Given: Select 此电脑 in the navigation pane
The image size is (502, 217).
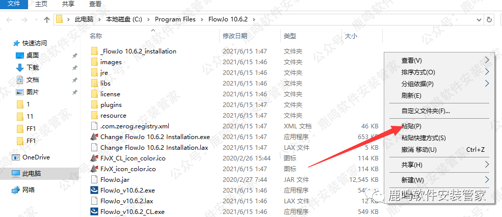Looking at the screenshot, I should click(31, 174).
